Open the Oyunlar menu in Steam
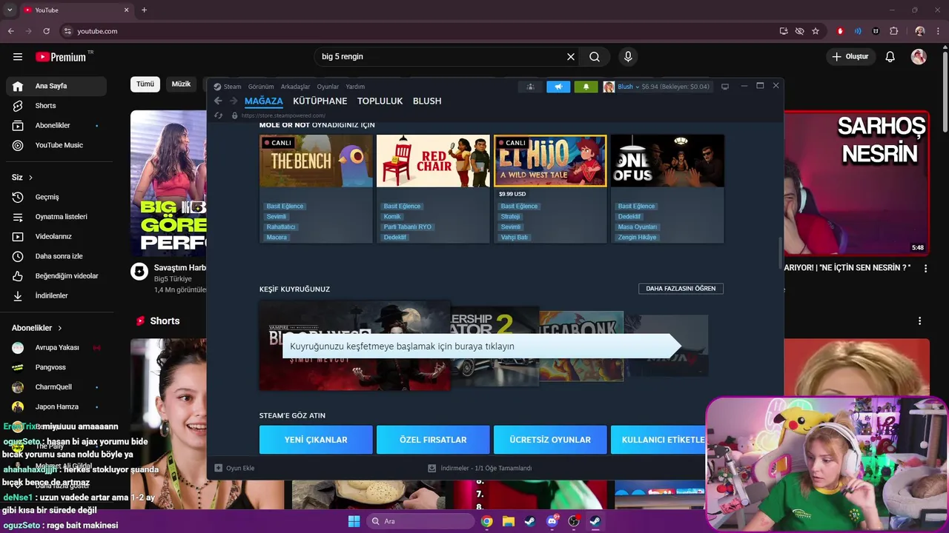Viewport: 949px width, 533px height. tap(328, 87)
